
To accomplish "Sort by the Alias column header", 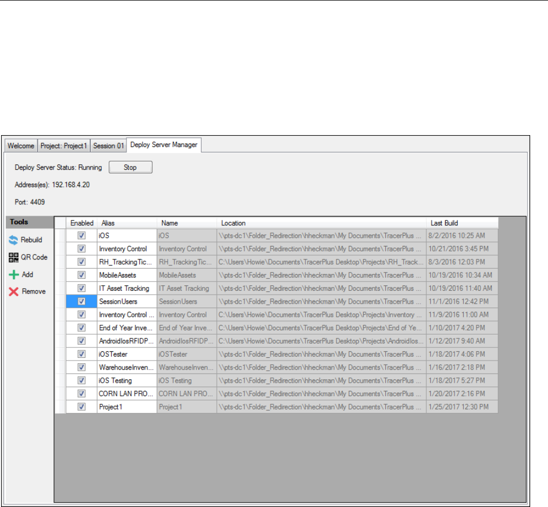I will click(x=127, y=223).
